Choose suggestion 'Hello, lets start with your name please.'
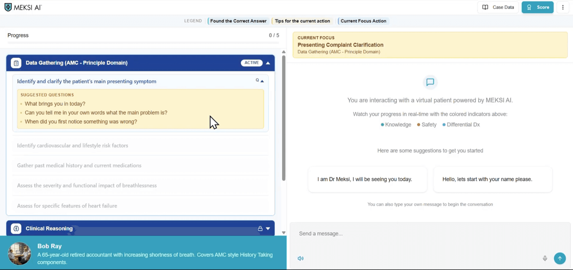 click(492, 179)
